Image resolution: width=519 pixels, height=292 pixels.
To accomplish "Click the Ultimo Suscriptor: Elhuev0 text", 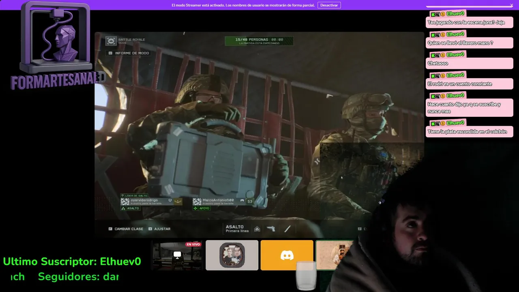I will tap(72, 262).
